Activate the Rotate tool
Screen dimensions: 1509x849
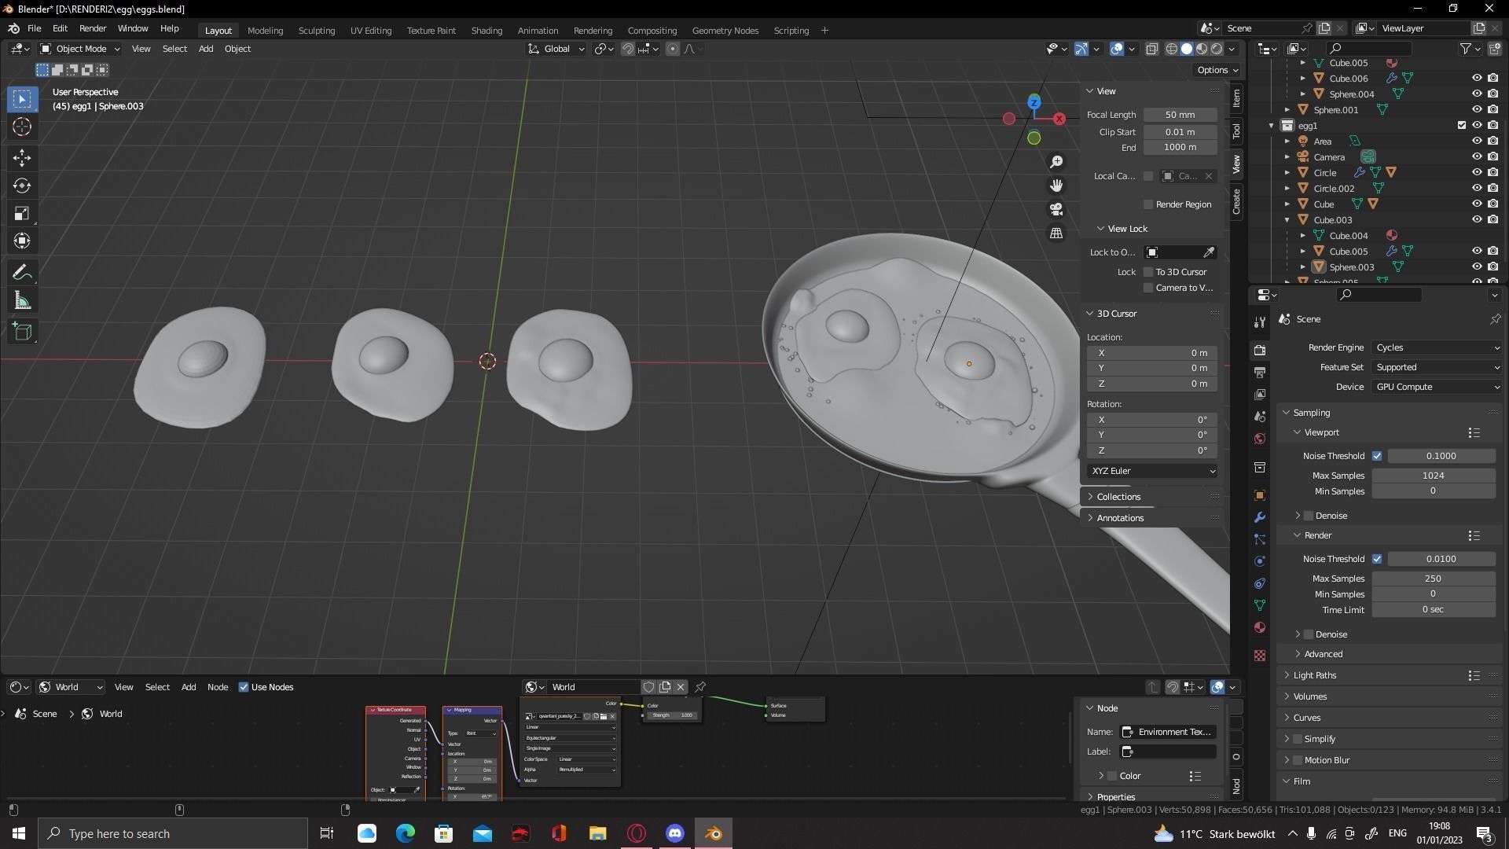click(22, 186)
